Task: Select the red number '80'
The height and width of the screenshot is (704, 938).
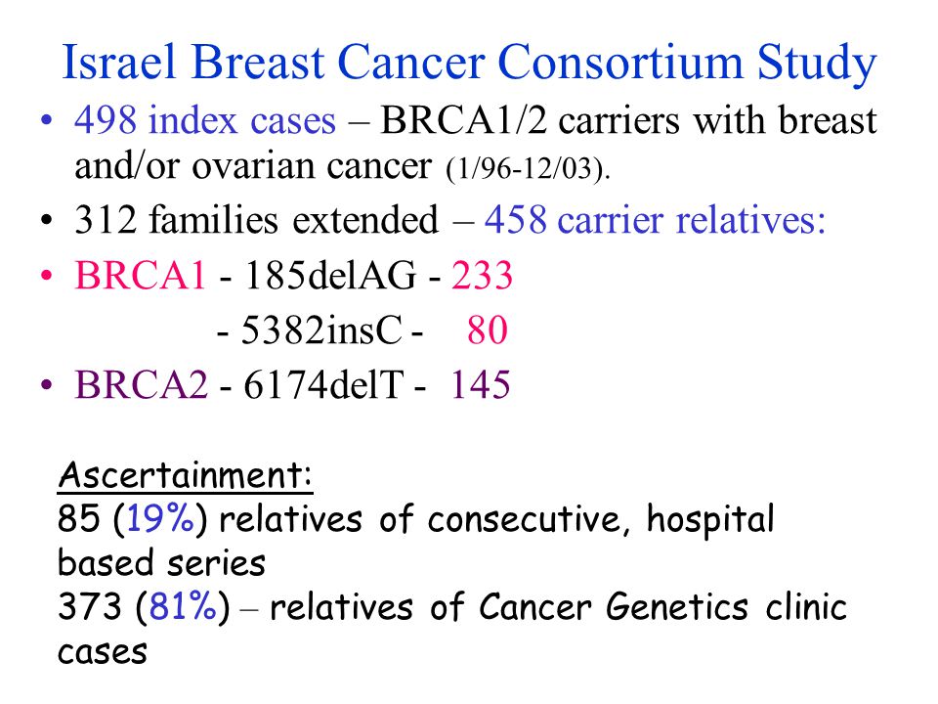Action: pos(488,330)
